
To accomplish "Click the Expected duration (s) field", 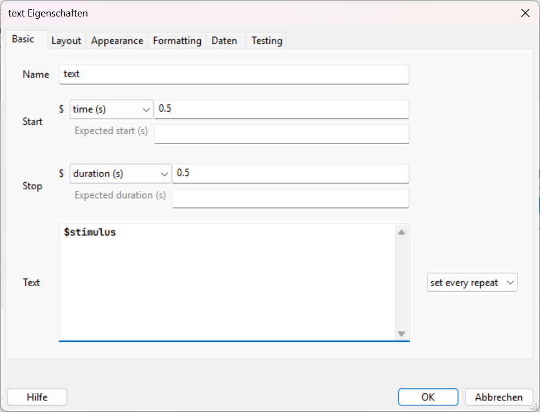I will tap(290, 198).
